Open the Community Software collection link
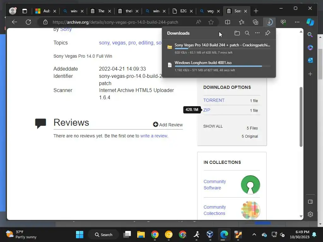This screenshot has height=242, width=323. pyautogui.click(x=214, y=185)
